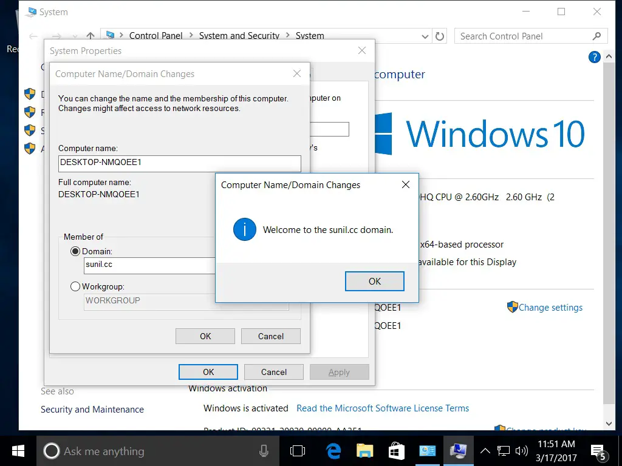Viewport: 622px width, 466px height.
Task: Click the Windows Start button
Action: pos(18,451)
